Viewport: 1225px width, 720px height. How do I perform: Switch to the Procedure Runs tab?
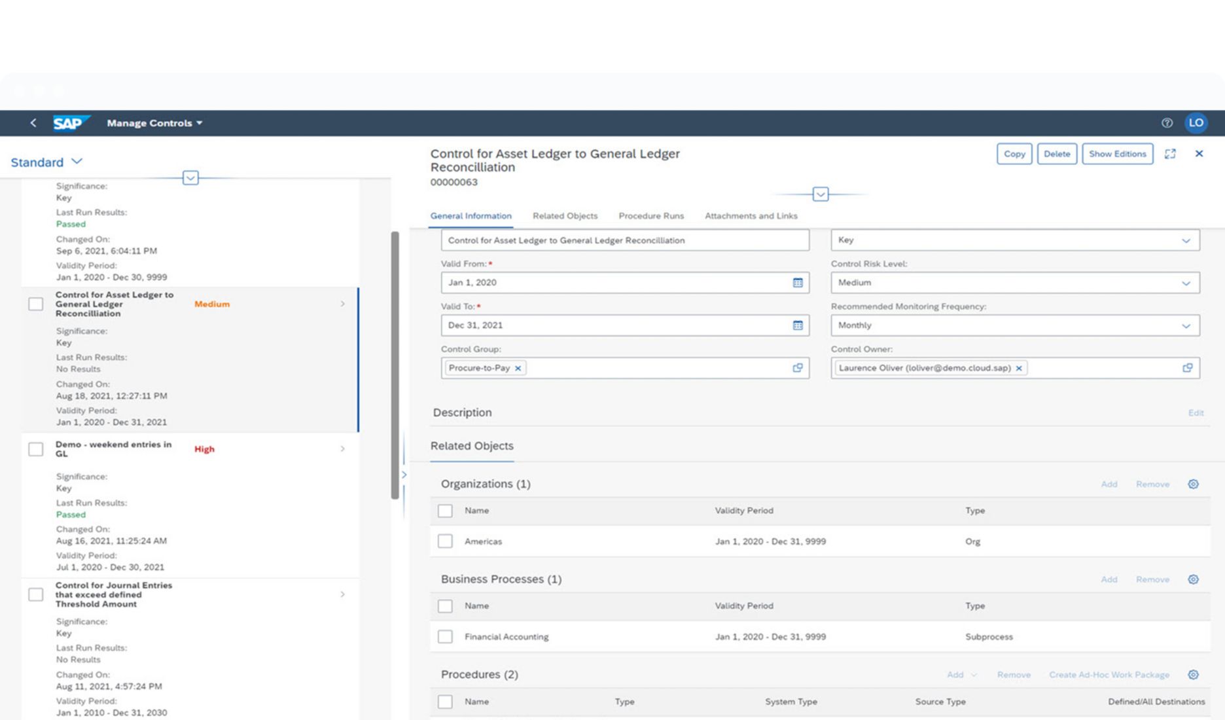pyautogui.click(x=650, y=216)
